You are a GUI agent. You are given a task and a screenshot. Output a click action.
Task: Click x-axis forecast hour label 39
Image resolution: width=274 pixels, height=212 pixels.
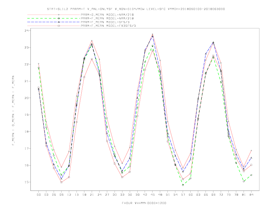point(137,195)
